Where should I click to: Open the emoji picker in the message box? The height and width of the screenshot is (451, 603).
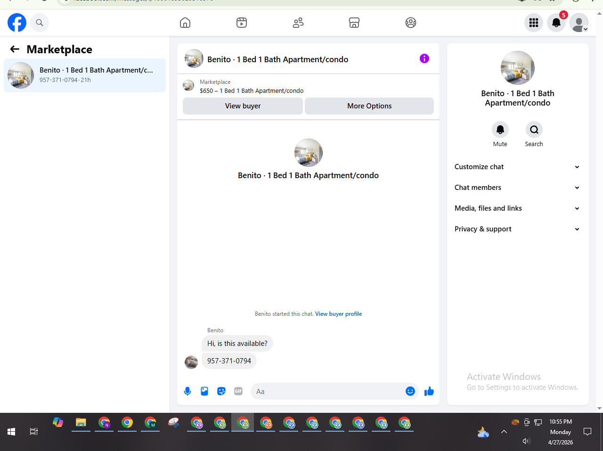click(x=410, y=391)
